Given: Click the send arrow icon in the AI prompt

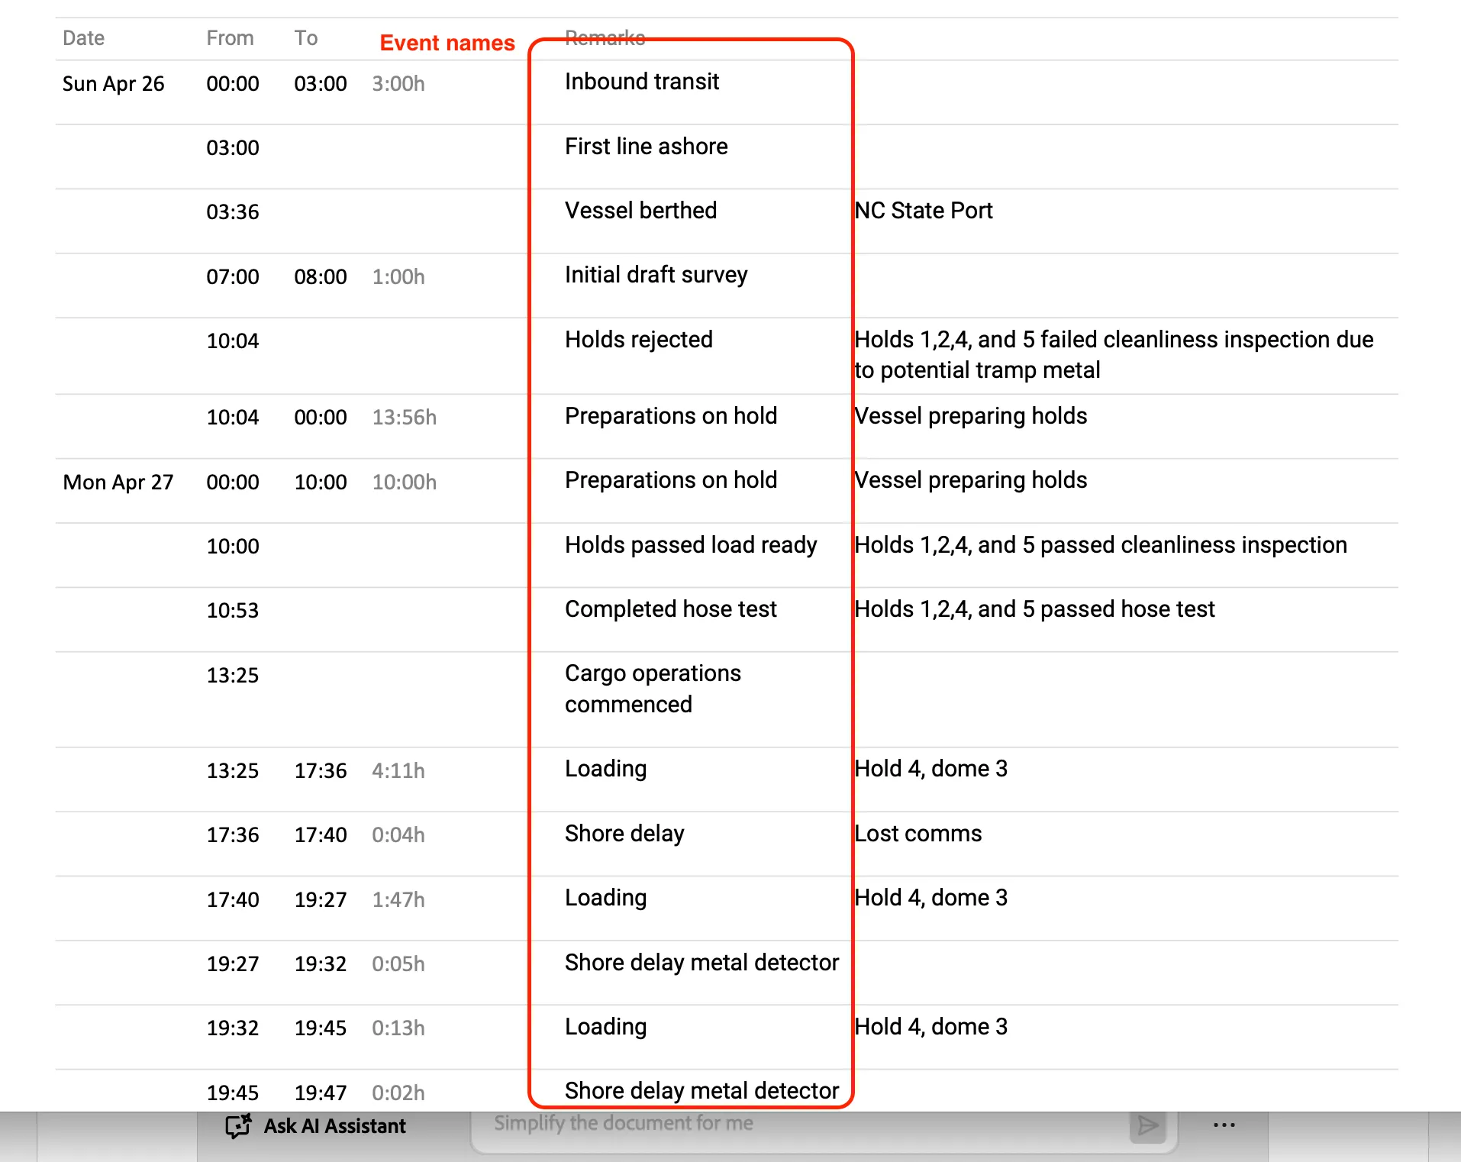Looking at the screenshot, I should click(1147, 1125).
